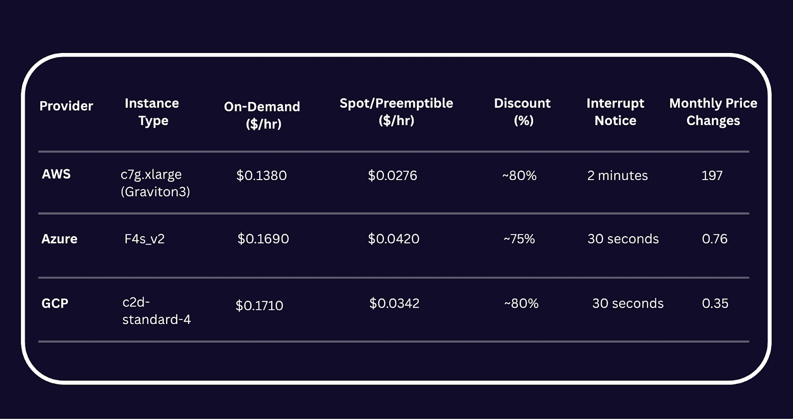
Task: Select the Azure provider cell
Action: point(59,239)
